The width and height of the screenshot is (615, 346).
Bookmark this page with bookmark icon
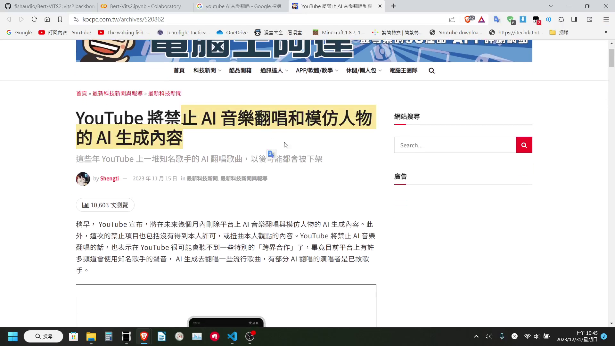click(60, 20)
